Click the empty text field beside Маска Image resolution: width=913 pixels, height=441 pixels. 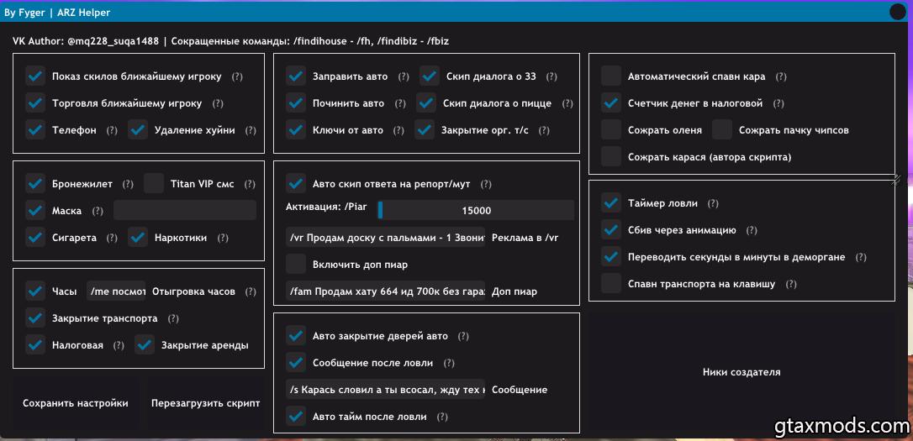(x=184, y=211)
